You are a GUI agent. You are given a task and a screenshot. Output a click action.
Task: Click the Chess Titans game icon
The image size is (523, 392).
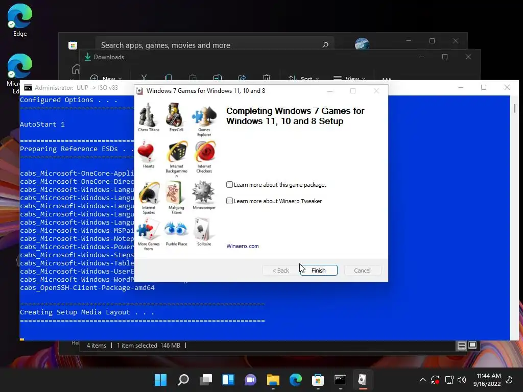pos(148,114)
